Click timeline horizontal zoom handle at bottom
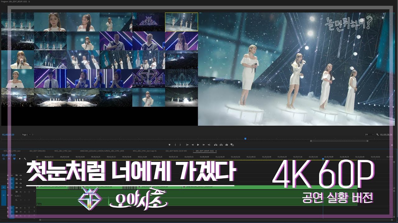The height and width of the screenshot is (223, 398). 40,220
